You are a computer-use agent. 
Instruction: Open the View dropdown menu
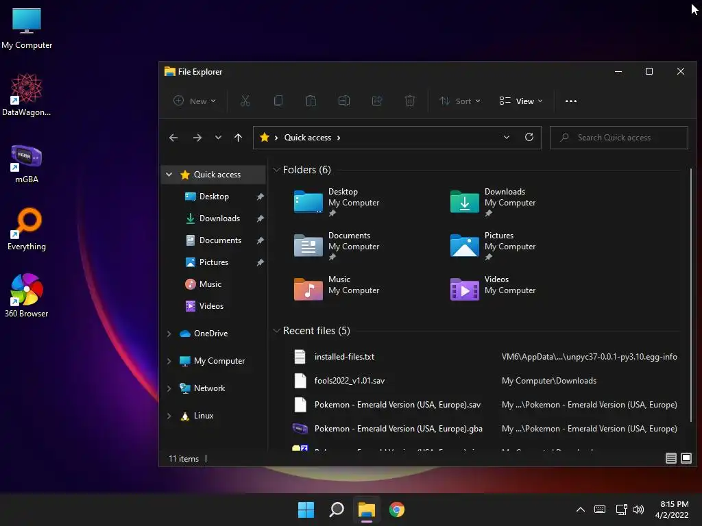tap(521, 101)
